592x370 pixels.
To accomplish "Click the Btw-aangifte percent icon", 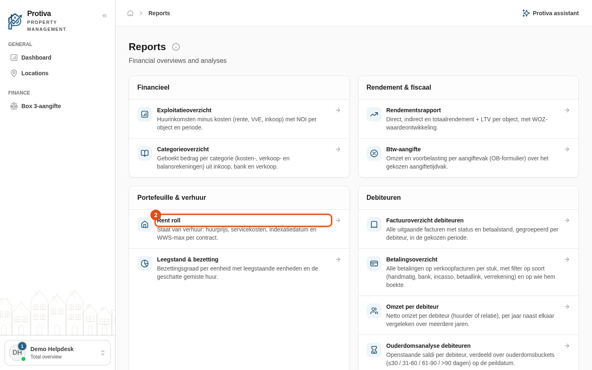I will point(374,153).
